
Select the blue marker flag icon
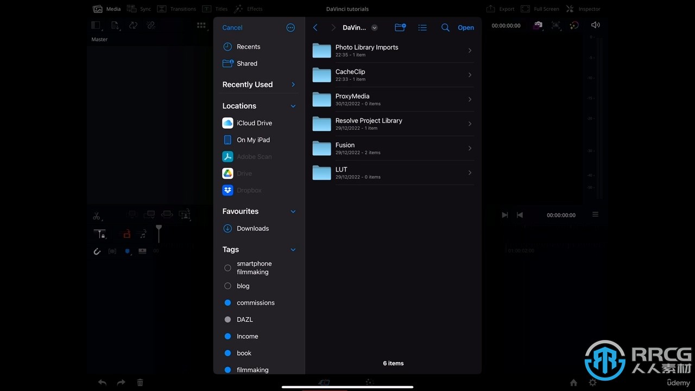[x=128, y=251]
